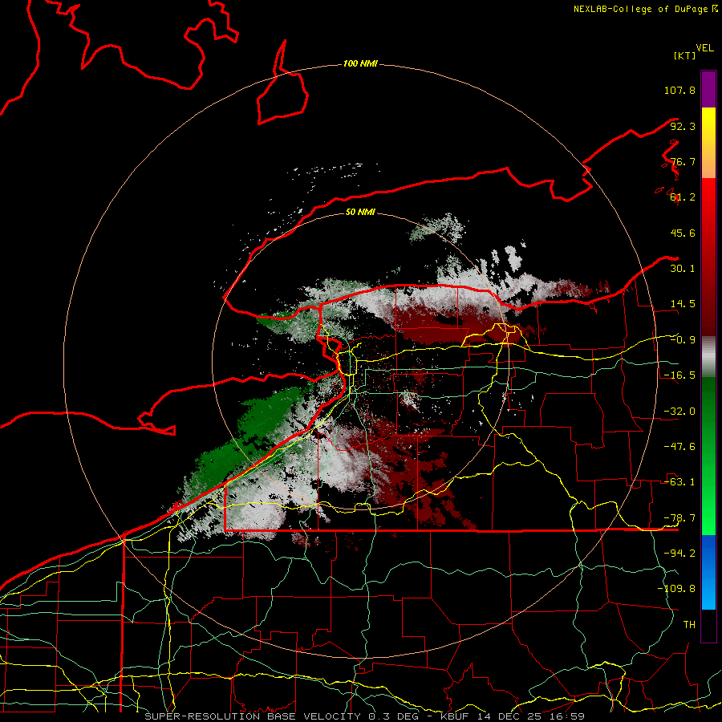Click the NEXLAB-College of DuPage watermark text

[x=645, y=9]
